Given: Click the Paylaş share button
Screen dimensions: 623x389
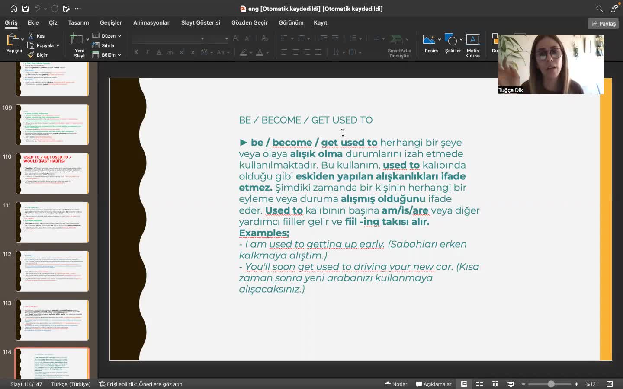Looking at the screenshot, I should [x=603, y=23].
